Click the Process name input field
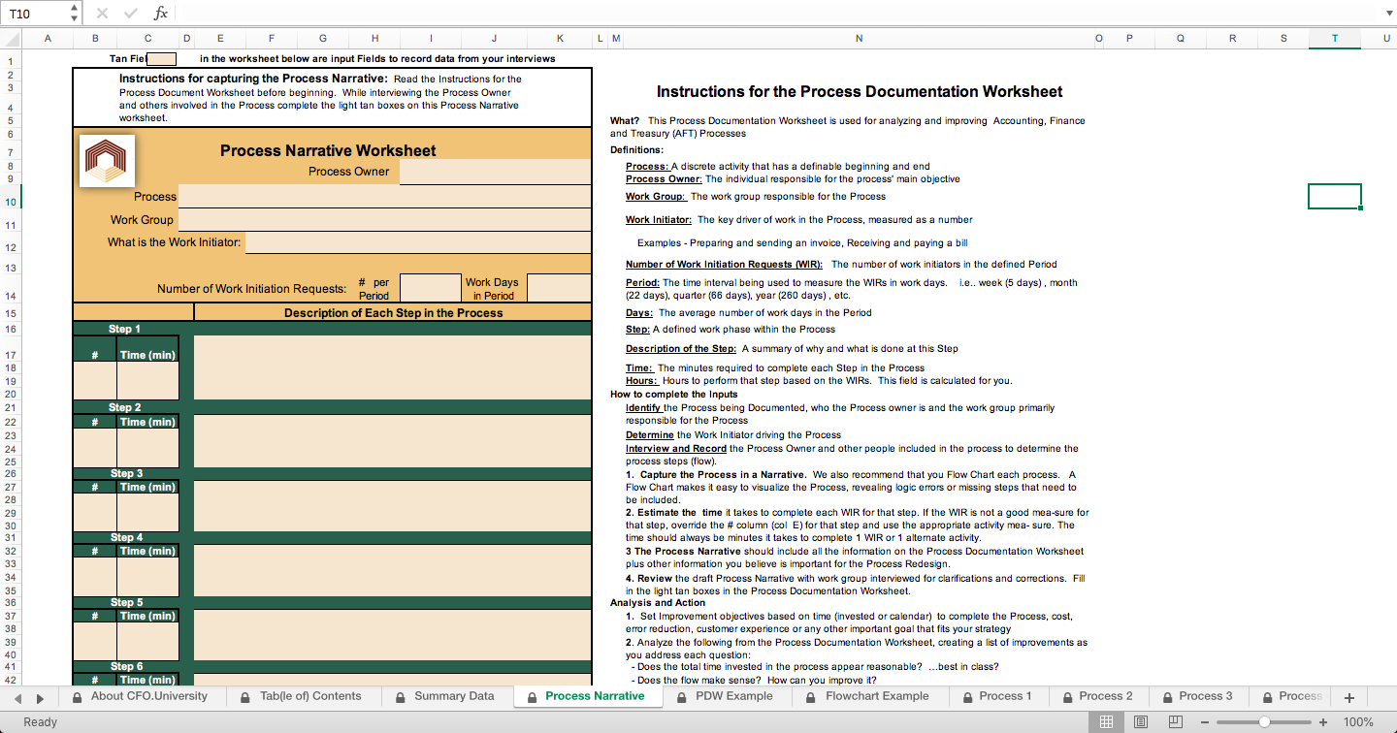1397x733 pixels. [x=384, y=196]
